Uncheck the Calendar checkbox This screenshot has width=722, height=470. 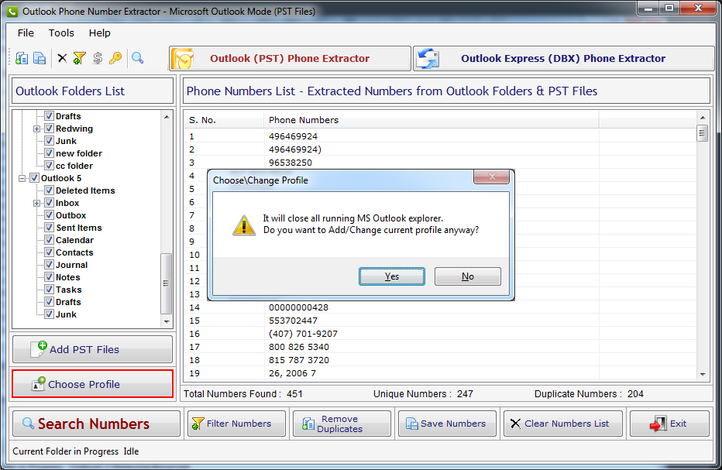click(x=50, y=240)
